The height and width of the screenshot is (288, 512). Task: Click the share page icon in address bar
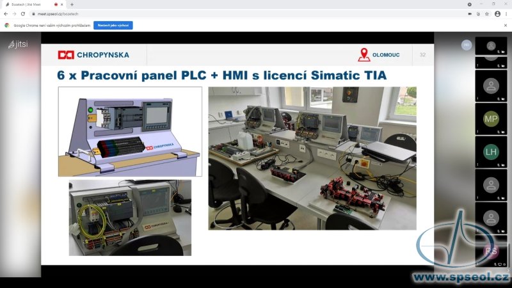(478, 14)
